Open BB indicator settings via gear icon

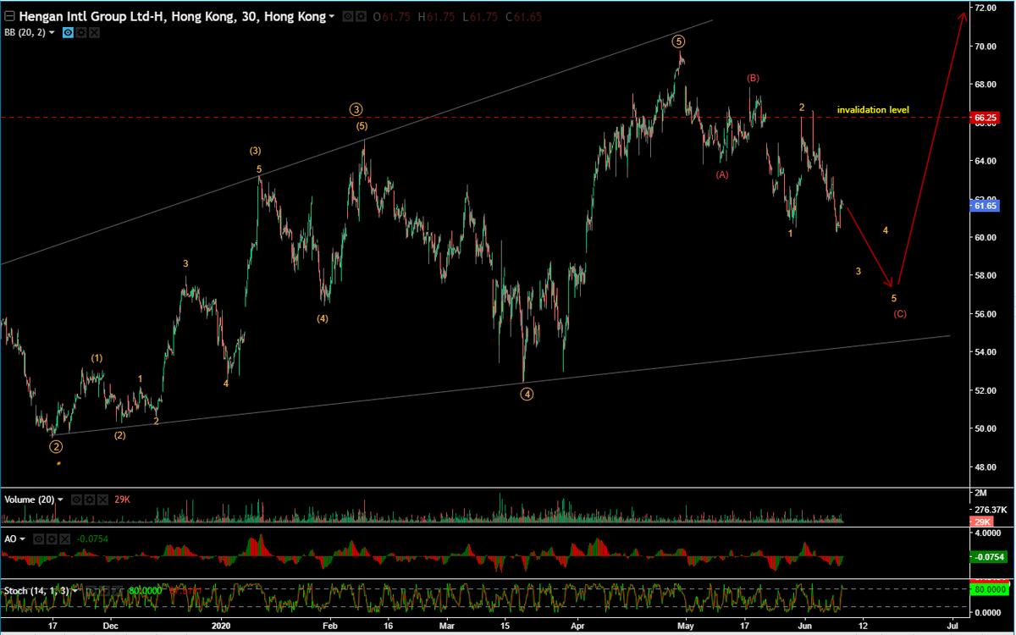click(80, 33)
